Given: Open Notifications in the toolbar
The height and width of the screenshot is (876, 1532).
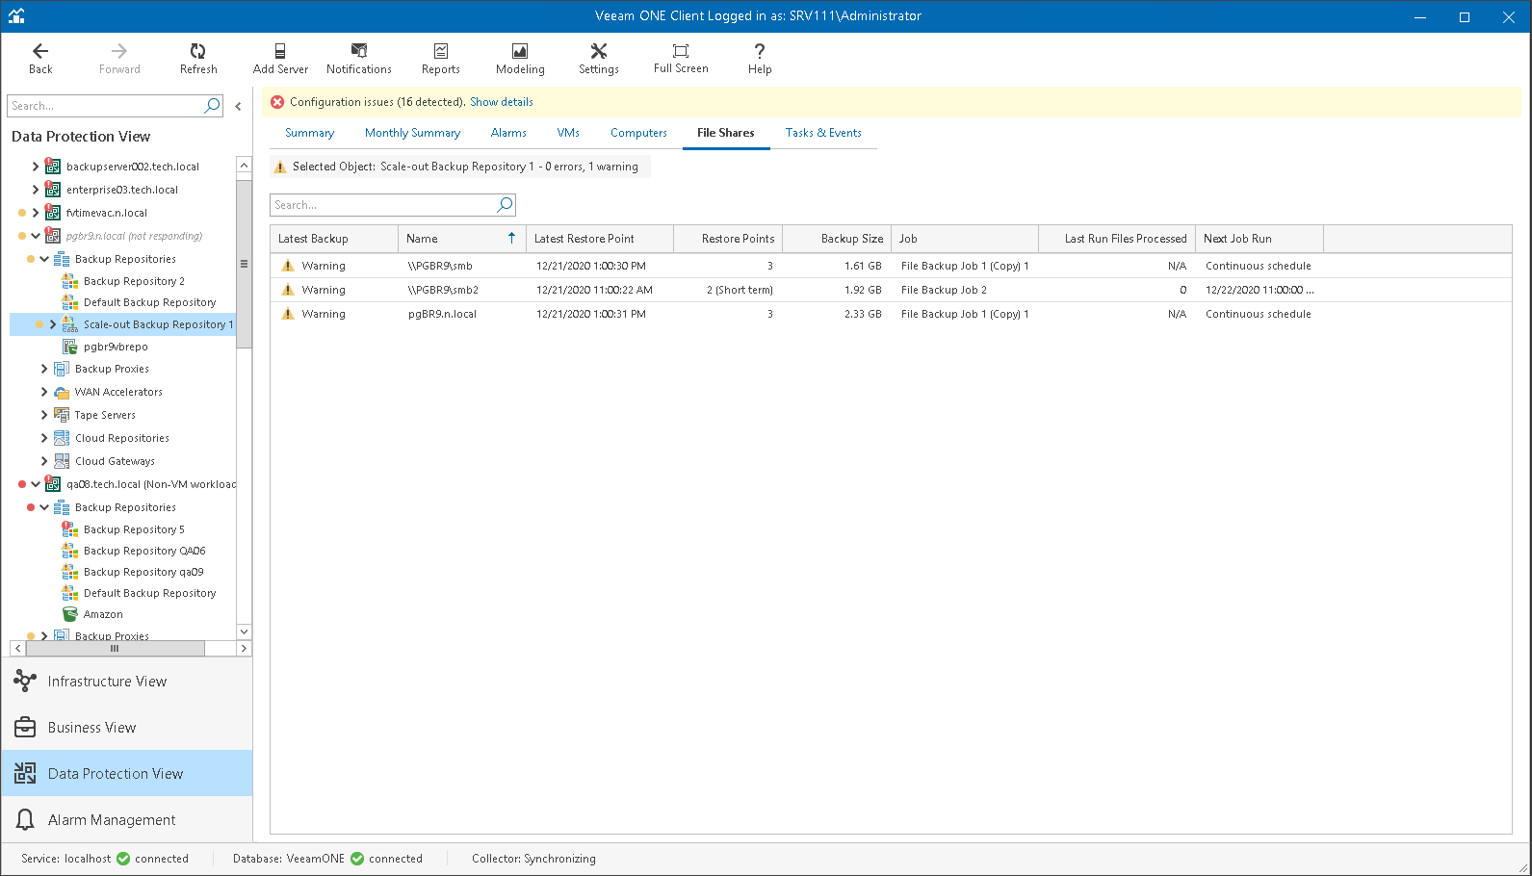Looking at the screenshot, I should (359, 58).
